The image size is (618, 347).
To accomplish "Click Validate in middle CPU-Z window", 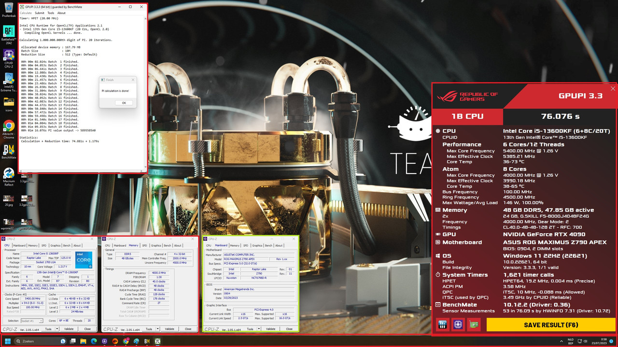I will 169,329.
